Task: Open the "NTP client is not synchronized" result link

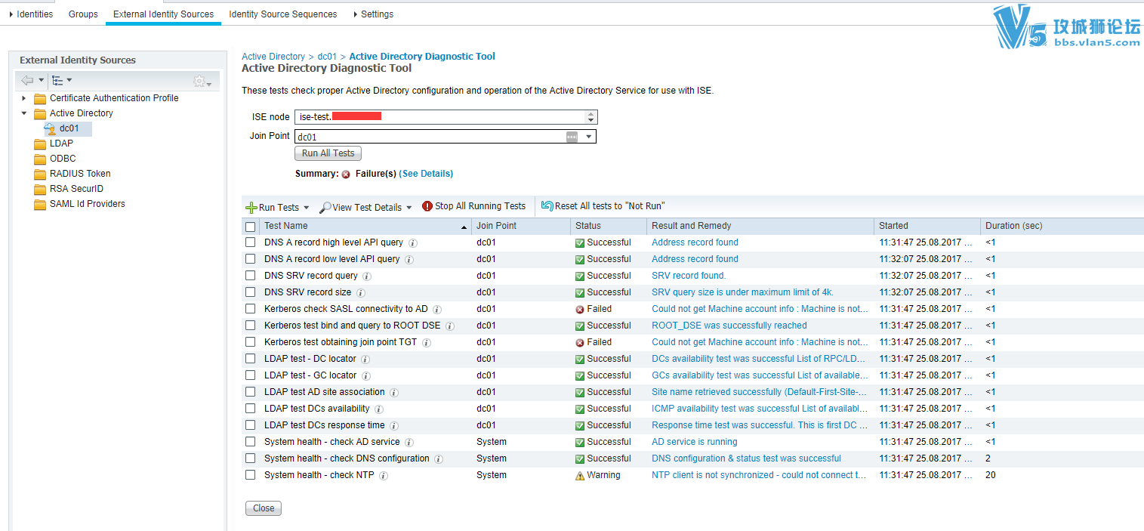Action: [759, 476]
